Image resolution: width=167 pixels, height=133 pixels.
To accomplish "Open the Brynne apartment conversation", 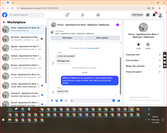I will click(x=23, y=67).
